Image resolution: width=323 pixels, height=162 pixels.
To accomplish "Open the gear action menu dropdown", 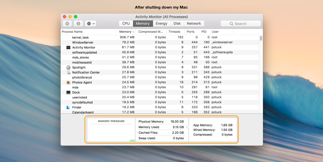I will point(91,24).
